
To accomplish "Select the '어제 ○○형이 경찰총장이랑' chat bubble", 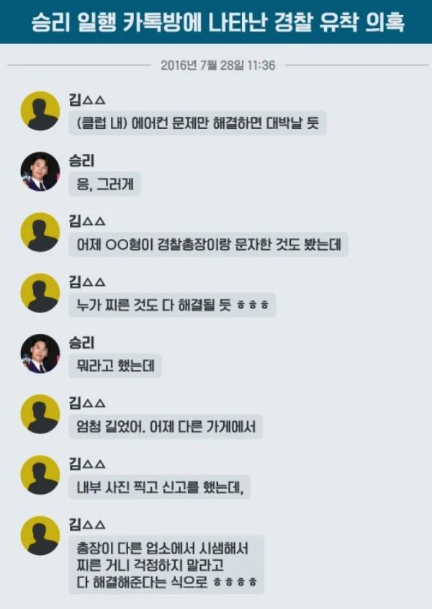I will point(208,244).
